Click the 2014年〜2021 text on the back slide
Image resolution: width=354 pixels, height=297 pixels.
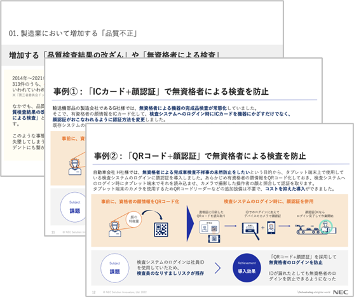pyautogui.click(x=28, y=78)
